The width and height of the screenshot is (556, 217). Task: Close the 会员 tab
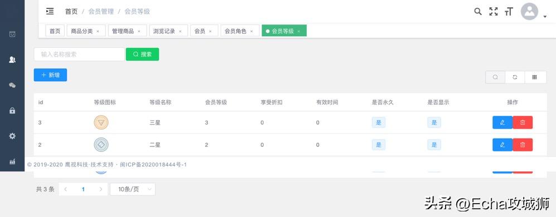coord(210,31)
